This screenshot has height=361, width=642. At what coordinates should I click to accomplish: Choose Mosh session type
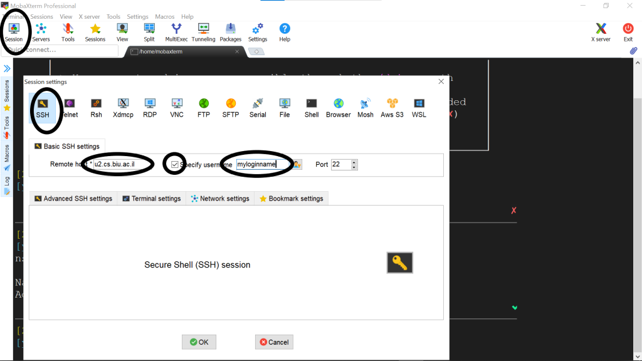pos(366,108)
